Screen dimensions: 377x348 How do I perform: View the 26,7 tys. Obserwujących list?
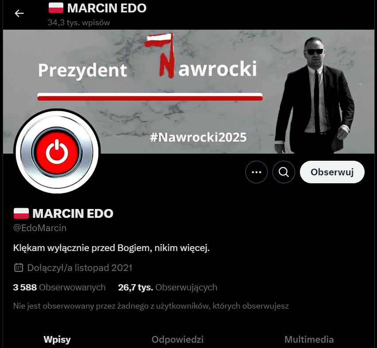click(167, 287)
